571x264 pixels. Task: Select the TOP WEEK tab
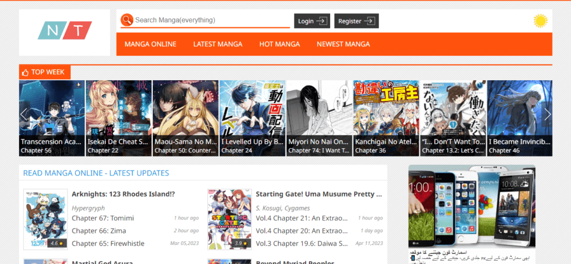tap(45, 72)
